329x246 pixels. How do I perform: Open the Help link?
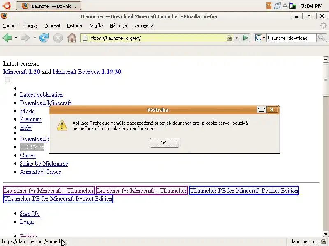[25, 128]
